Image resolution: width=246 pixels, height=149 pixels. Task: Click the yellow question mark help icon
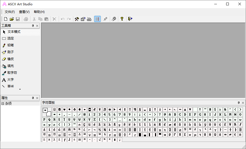(122, 19)
